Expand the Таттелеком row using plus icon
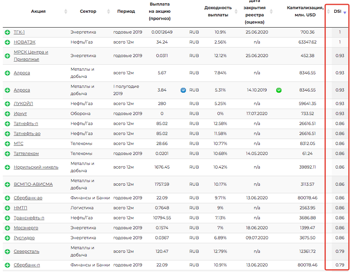The image size is (351, 272). pos(7,154)
